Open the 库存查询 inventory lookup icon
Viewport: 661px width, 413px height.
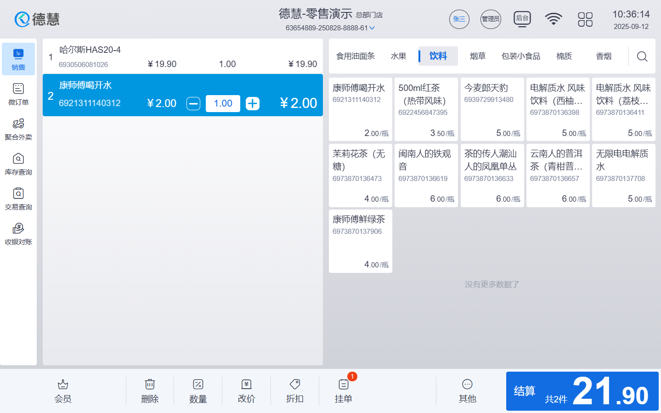(x=18, y=164)
